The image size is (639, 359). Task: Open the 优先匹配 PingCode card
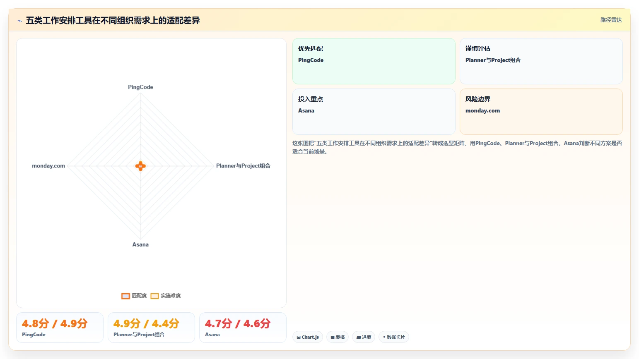pos(374,61)
